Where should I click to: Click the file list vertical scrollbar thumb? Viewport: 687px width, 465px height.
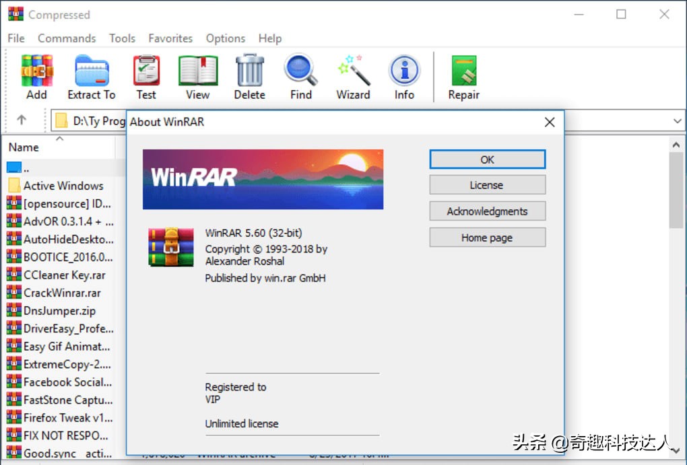pos(676,190)
